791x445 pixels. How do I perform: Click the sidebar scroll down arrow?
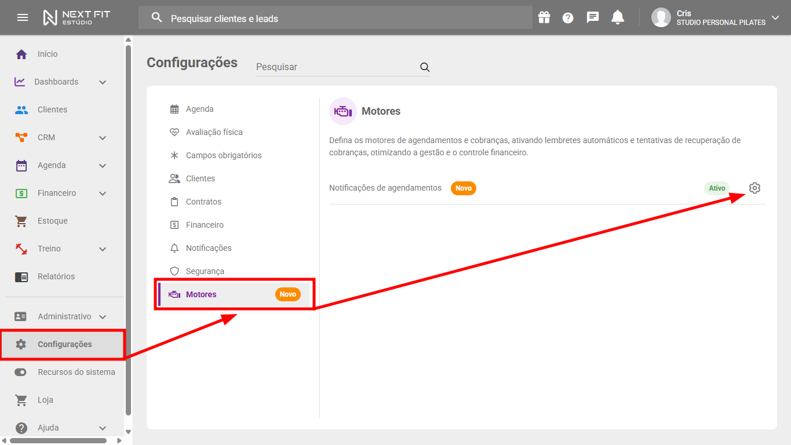[x=128, y=432]
